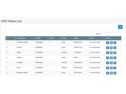The image size is (126, 94).
Task: Edit VIDHI record with pencil icon
Action: click(108, 68)
